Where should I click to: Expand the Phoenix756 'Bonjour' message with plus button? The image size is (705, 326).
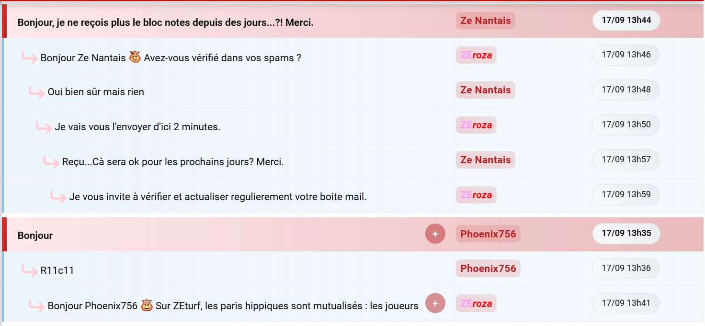click(x=435, y=234)
